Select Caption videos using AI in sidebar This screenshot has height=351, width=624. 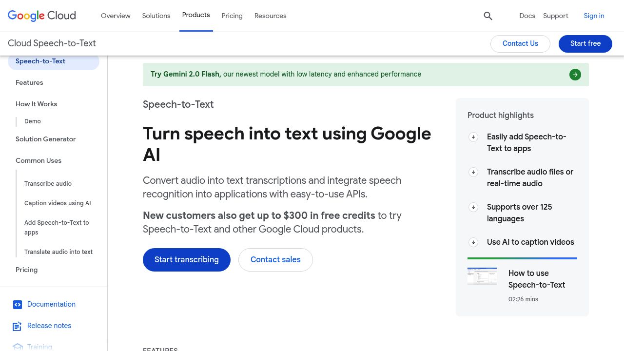(x=58, y=203)
